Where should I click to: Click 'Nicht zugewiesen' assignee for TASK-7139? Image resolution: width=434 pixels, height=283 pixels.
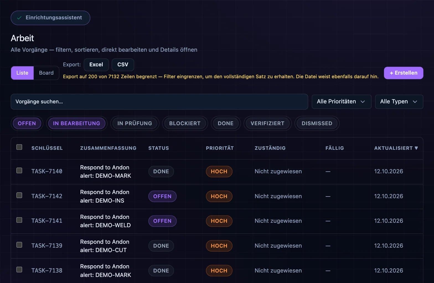point(278,246)
